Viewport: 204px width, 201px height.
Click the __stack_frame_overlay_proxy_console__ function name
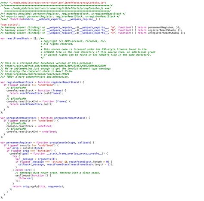click(x=74, y=153)
